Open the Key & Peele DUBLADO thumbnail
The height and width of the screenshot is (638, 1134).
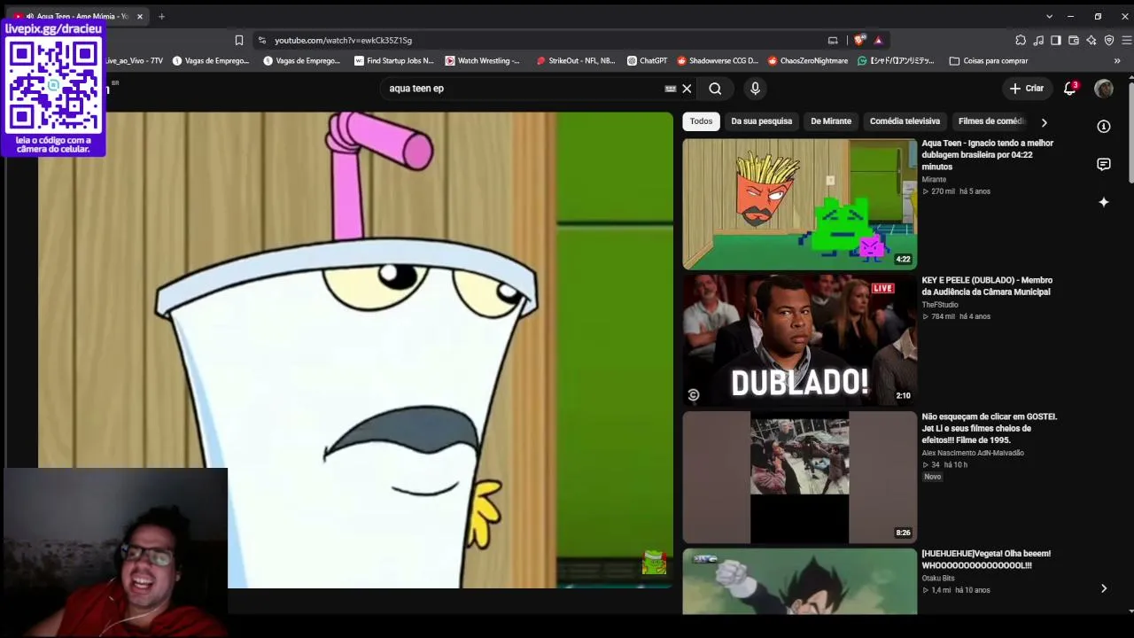tap(800, 340)
